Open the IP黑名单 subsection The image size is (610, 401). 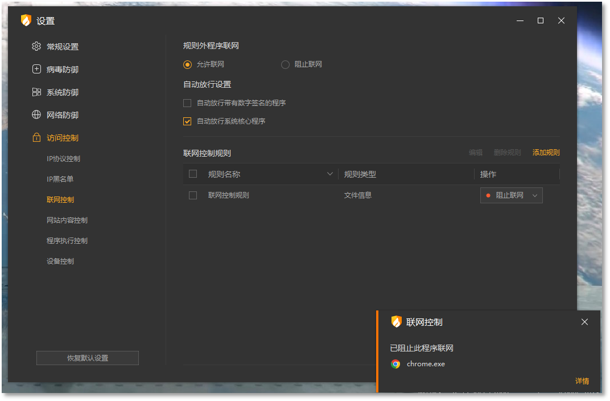point(60,179)
